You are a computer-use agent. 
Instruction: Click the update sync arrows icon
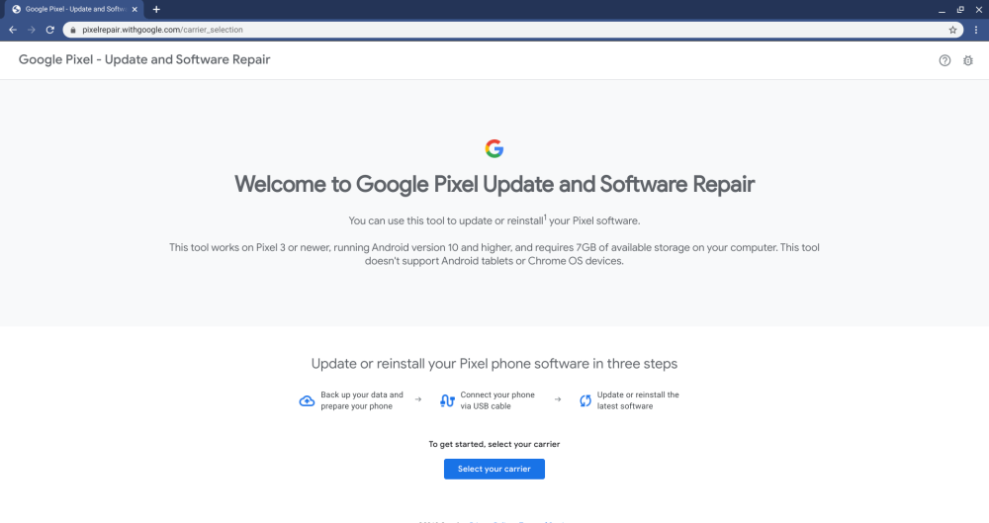coord(585,400)
